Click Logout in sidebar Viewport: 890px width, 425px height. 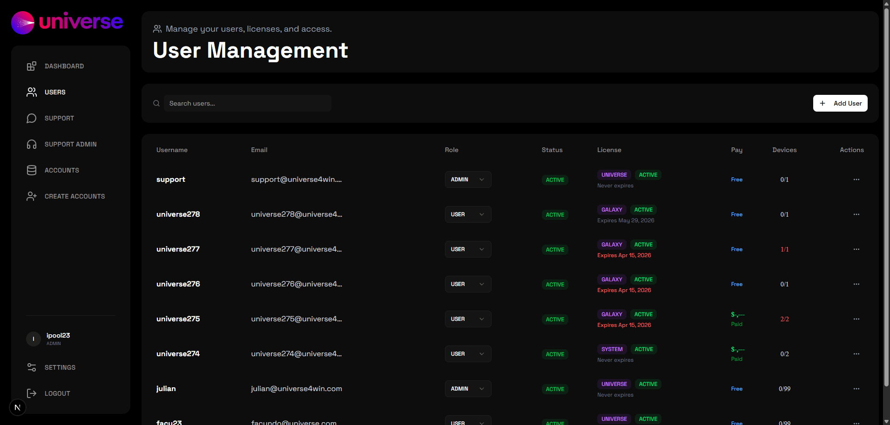(71, 393)
